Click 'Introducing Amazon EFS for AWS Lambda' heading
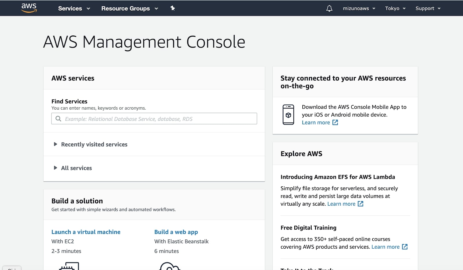Image resolution: width=463 pixels, height=270 pixels. coord(338,177)
